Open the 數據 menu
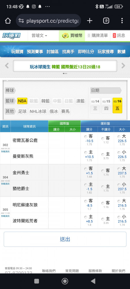This screenshot has height=289, width=130. tap(122, 52)
